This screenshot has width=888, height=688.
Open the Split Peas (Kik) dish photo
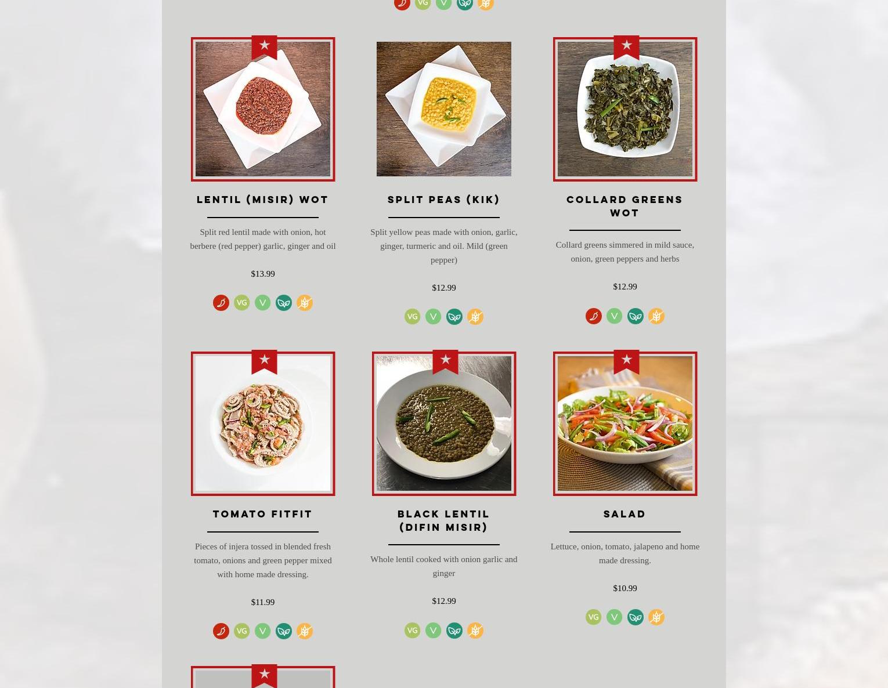444,109
